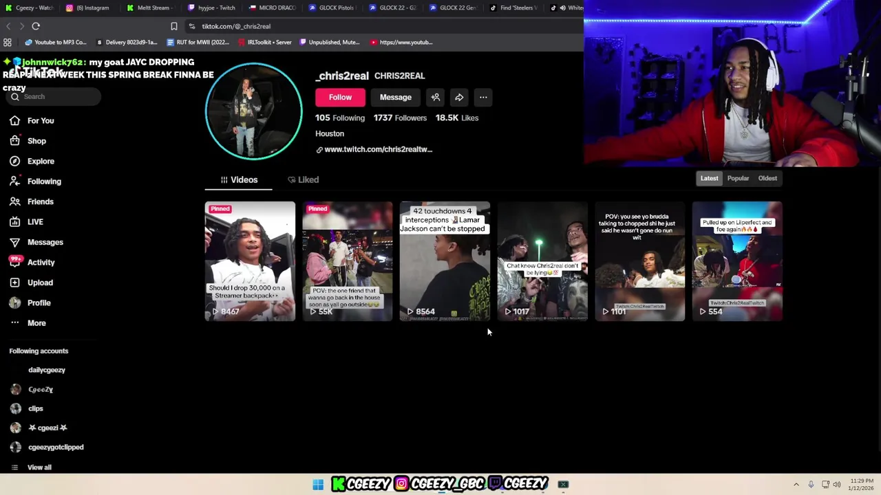881x495 pixels.
Task: Open the pinned Streamer backpack video
Action: (x=250, y=261)
